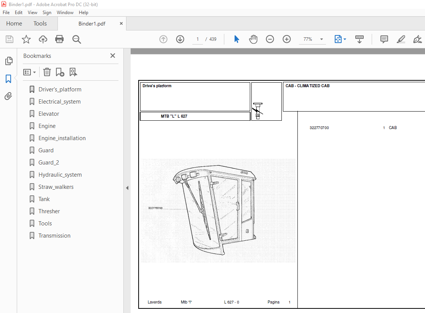
Task: Click the page number input field
Action: coord(198,39)
